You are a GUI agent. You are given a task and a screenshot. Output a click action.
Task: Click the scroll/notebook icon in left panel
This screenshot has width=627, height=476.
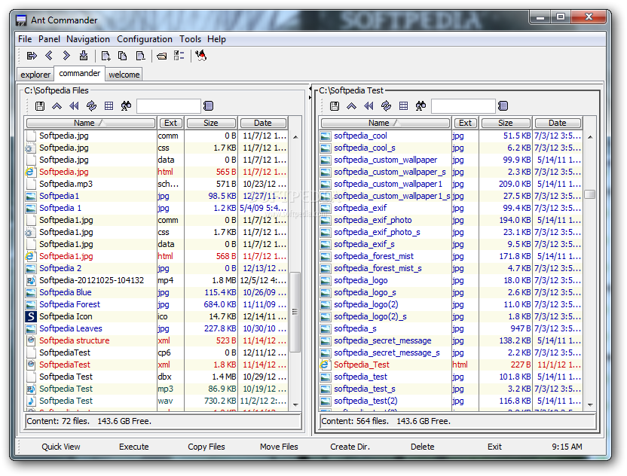coord(208,106)
